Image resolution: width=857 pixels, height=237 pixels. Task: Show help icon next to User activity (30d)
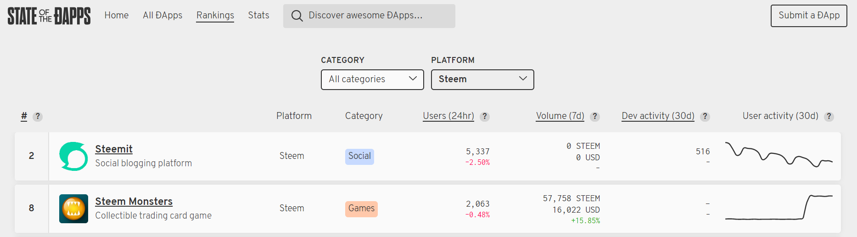pyautogui.click(x=829, y=117)
